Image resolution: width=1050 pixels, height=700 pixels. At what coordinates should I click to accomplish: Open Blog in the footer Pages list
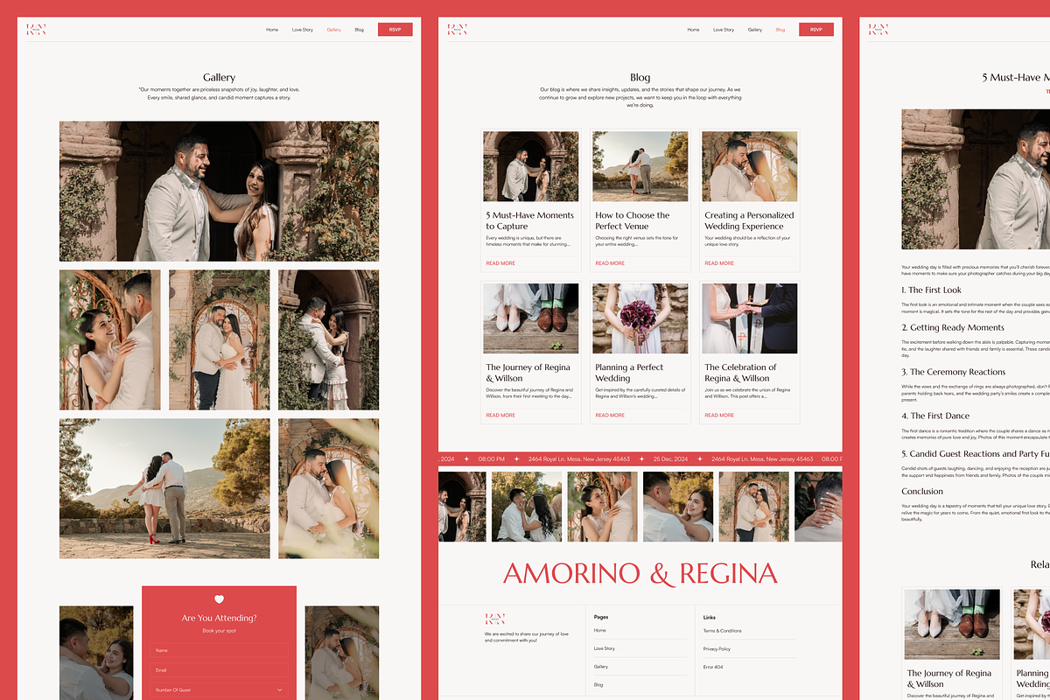tap(598, 685)
